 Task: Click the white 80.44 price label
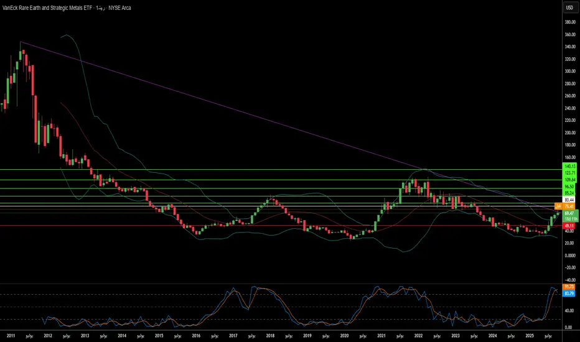click(x=568, y=200)
